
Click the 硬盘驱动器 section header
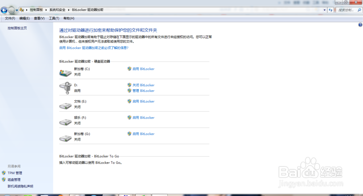(85, 61)
